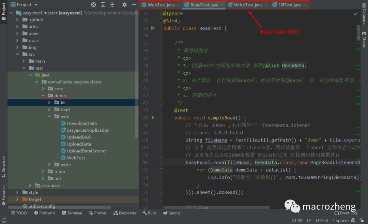Screen dimensions: 368x224
Task: Close the WriteTest.java tab
Action: [x=266, y=5]
